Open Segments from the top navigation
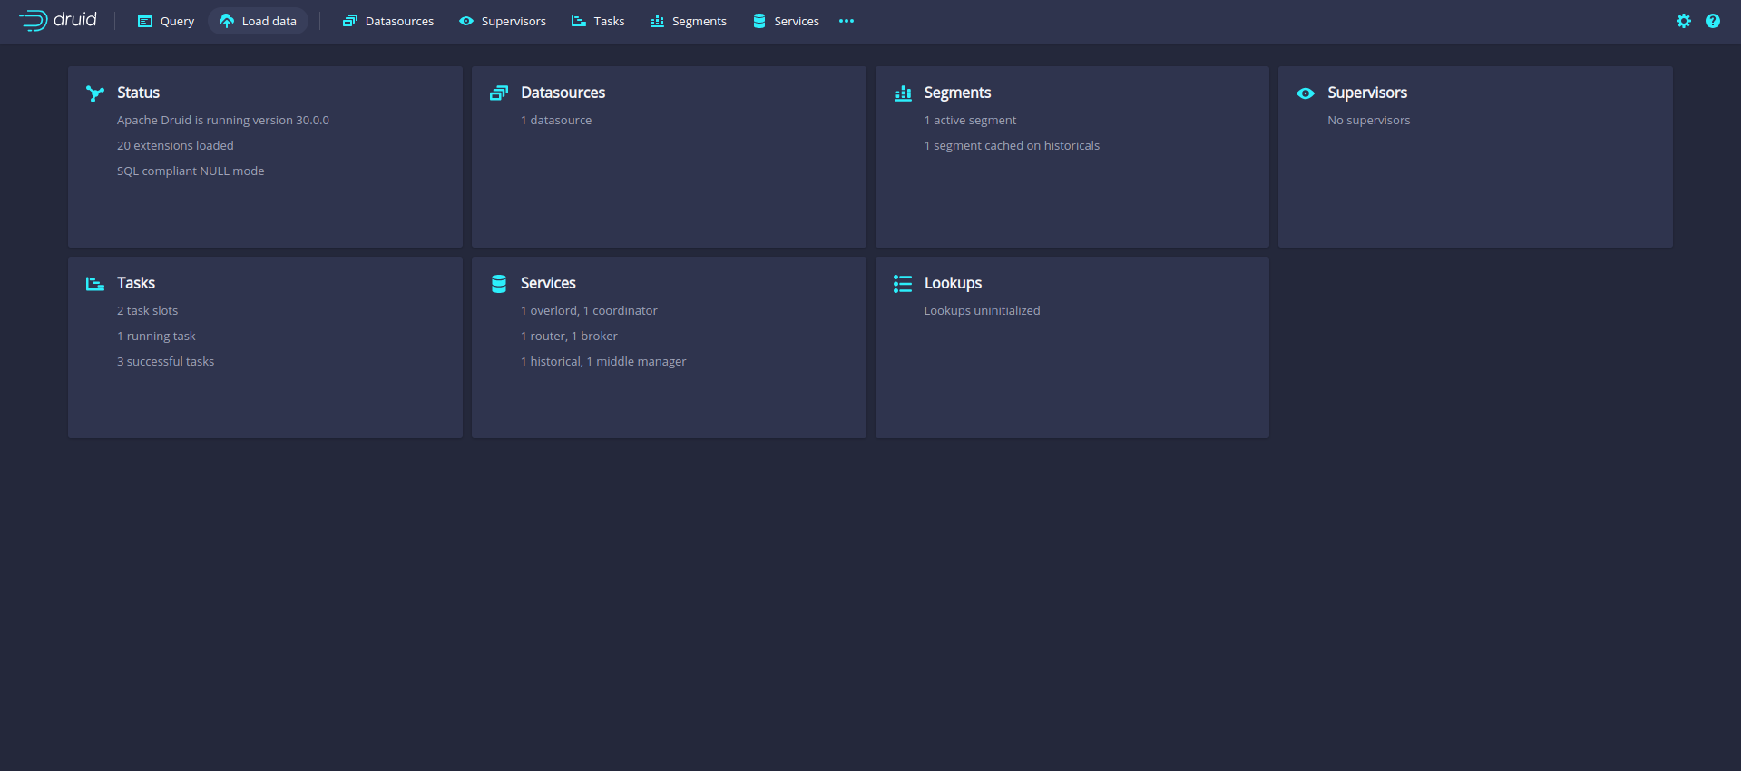Screen dimensions: 1742x771 coord(689,21)
